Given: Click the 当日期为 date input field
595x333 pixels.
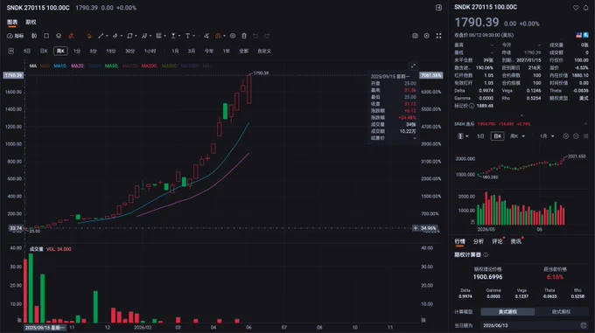Looking at the screenshot, I should (x=535, y=325).
